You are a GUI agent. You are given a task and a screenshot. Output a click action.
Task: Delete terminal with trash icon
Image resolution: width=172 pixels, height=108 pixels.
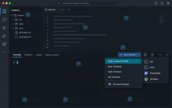pos(152,55)
